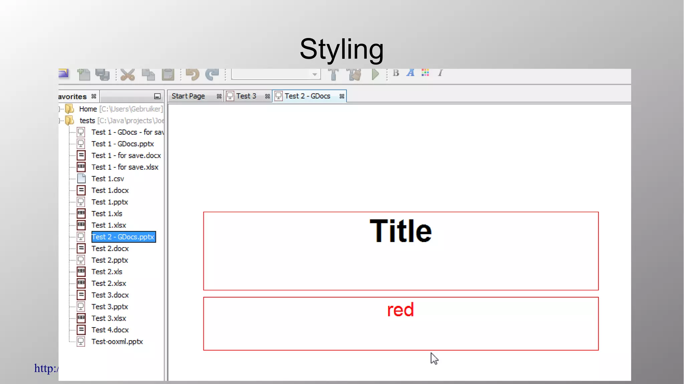
Task: Click the Save All toolbar icon
Action: point(102,74)
